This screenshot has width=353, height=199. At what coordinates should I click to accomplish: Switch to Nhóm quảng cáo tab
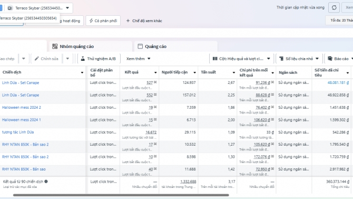click(x=91, y=46)
